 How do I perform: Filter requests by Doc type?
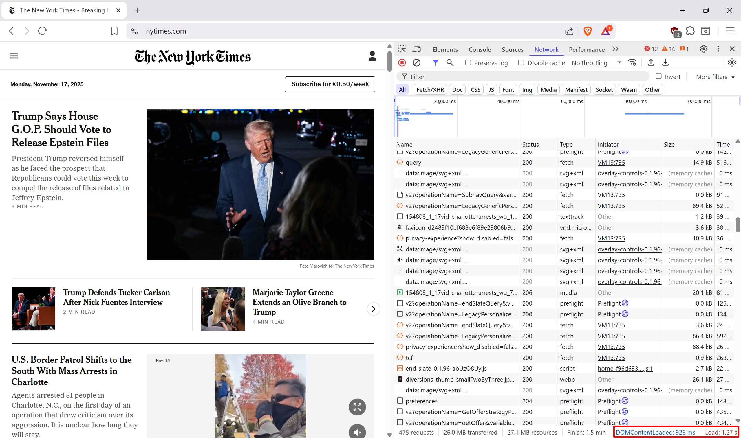(457, 90)
